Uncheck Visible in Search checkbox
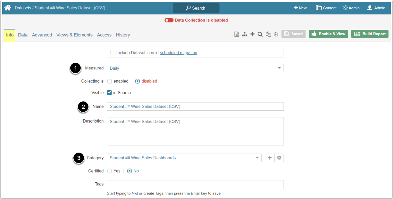 (110, 92)
